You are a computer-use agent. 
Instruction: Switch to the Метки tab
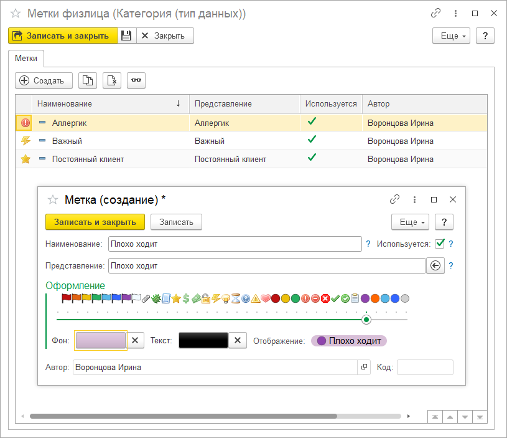[26, 59]
